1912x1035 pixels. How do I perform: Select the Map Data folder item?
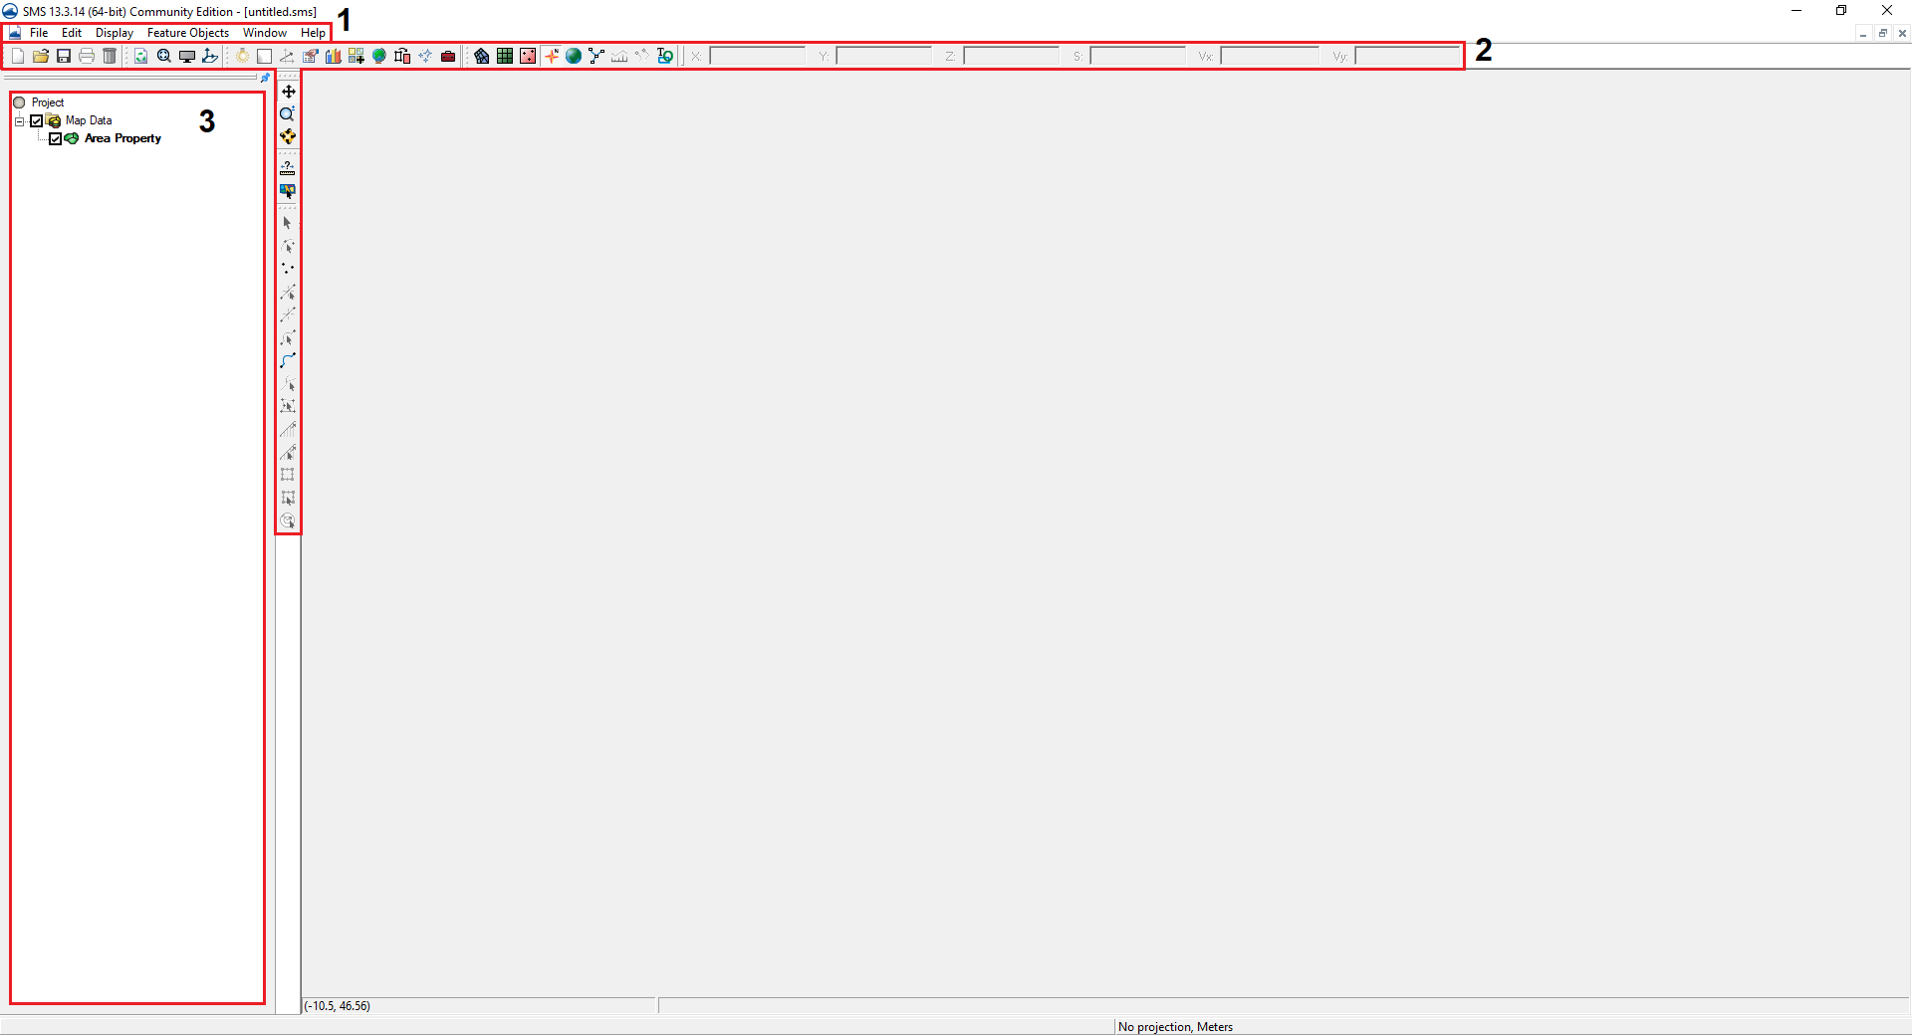tap(89, 120)
